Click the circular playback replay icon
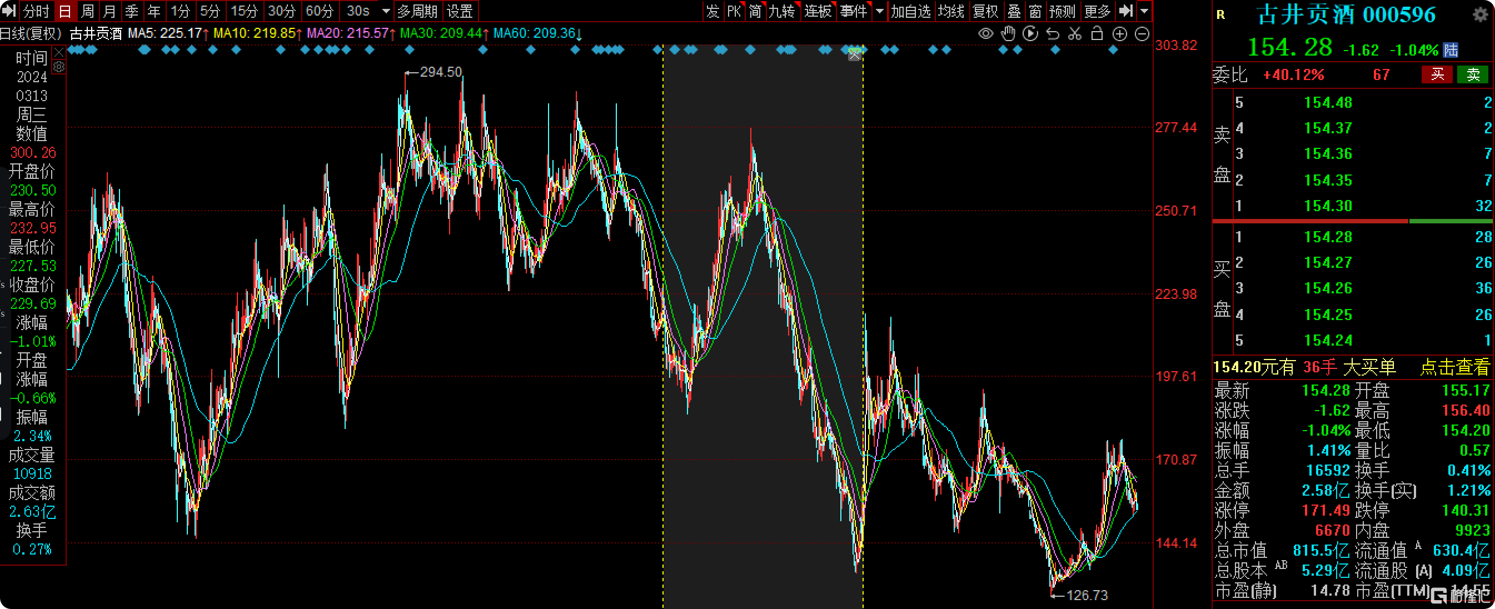Viewport: 1495px width, 609px height. (x=1030, y=34)
